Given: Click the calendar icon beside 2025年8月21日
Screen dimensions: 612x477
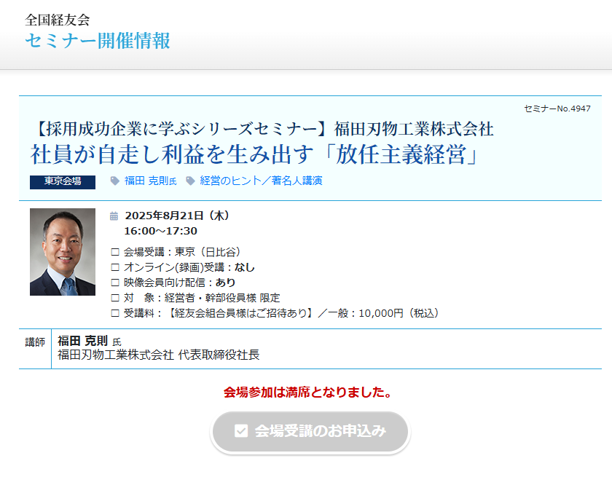Looking at the screenshot, I should 114,216.
